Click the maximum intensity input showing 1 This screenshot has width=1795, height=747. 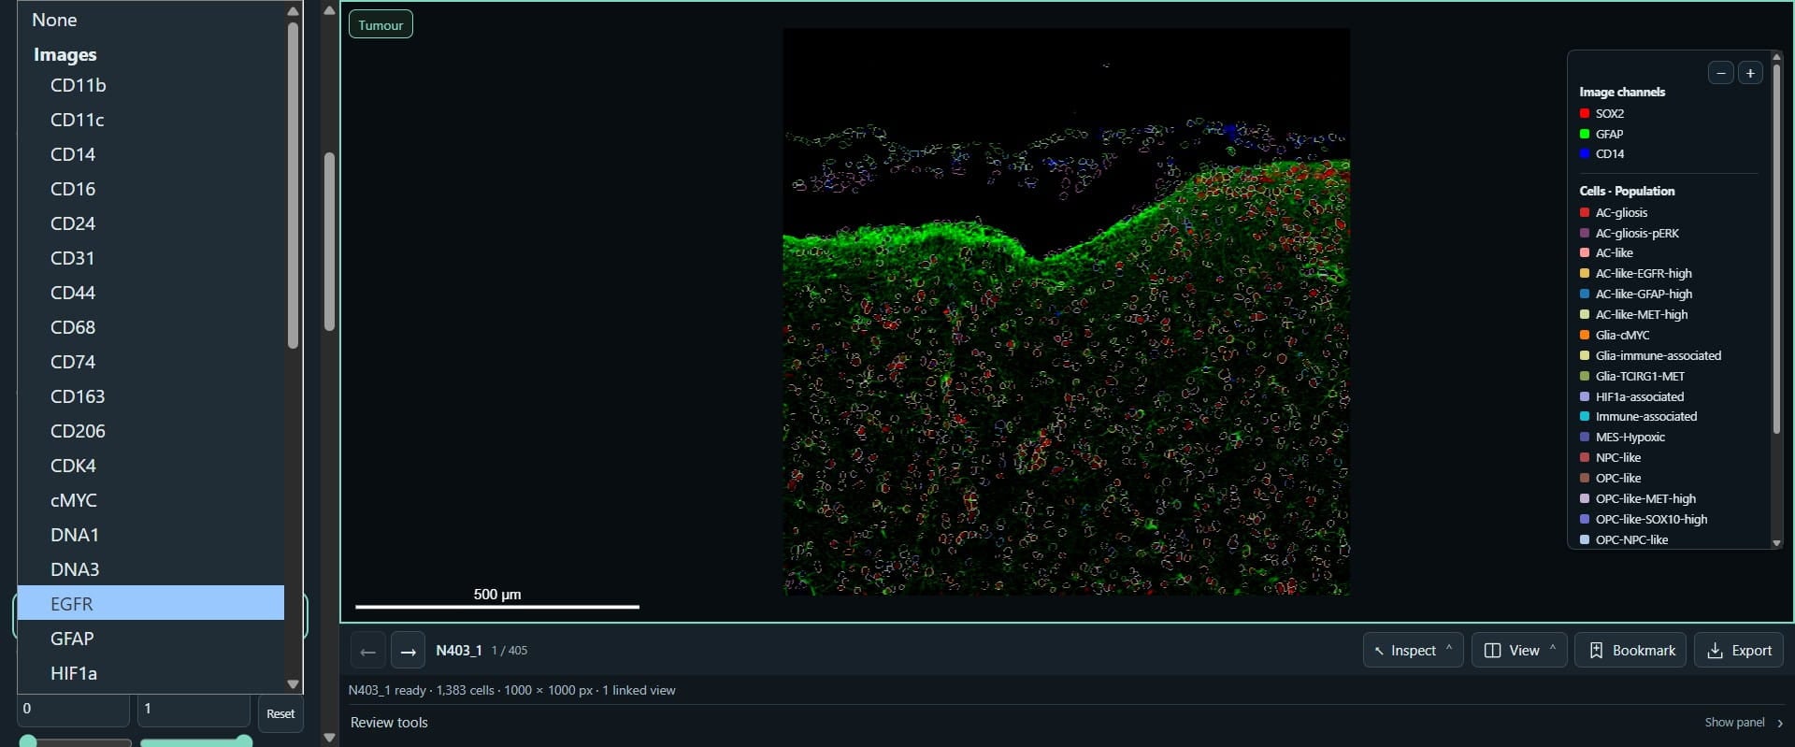point(194,710)
